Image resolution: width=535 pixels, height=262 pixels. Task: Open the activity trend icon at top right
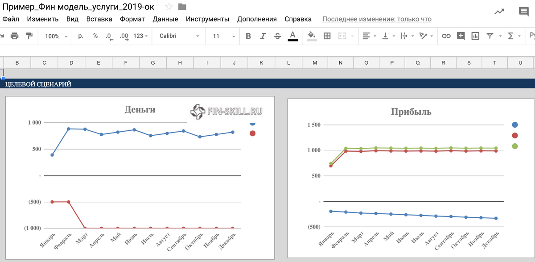tap(499, 12)
